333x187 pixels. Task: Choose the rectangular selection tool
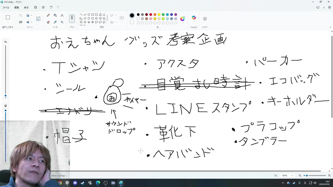click(8, 17)
